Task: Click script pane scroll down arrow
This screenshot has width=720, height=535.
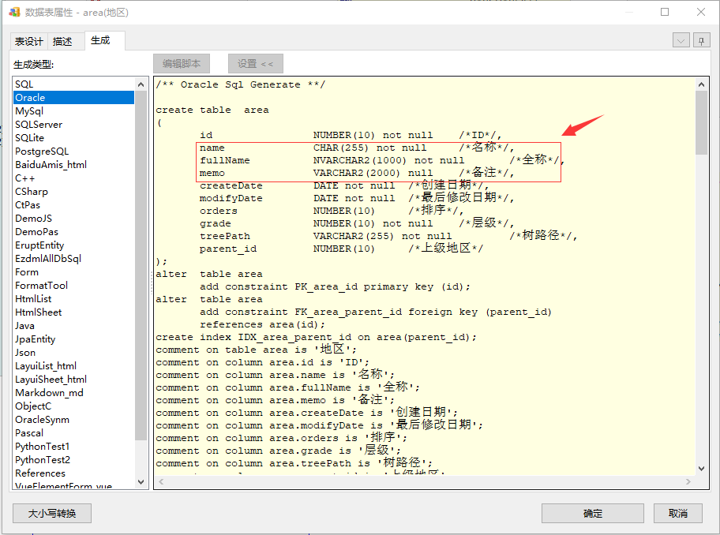Action: point(701,469)
